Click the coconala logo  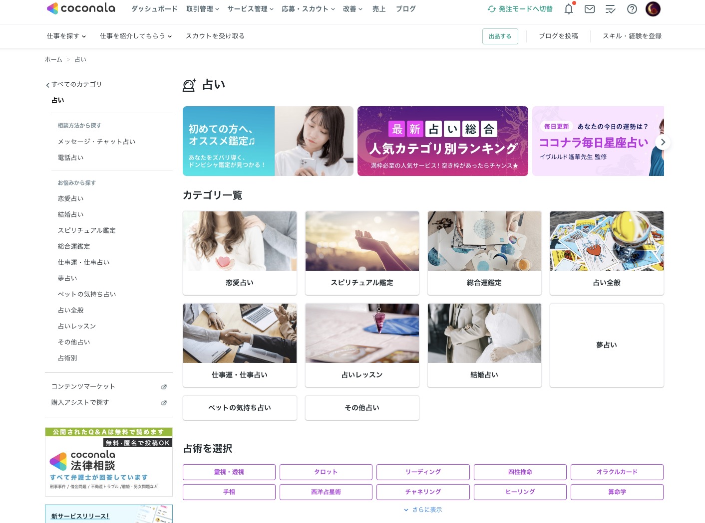click(x=81, y=8)
